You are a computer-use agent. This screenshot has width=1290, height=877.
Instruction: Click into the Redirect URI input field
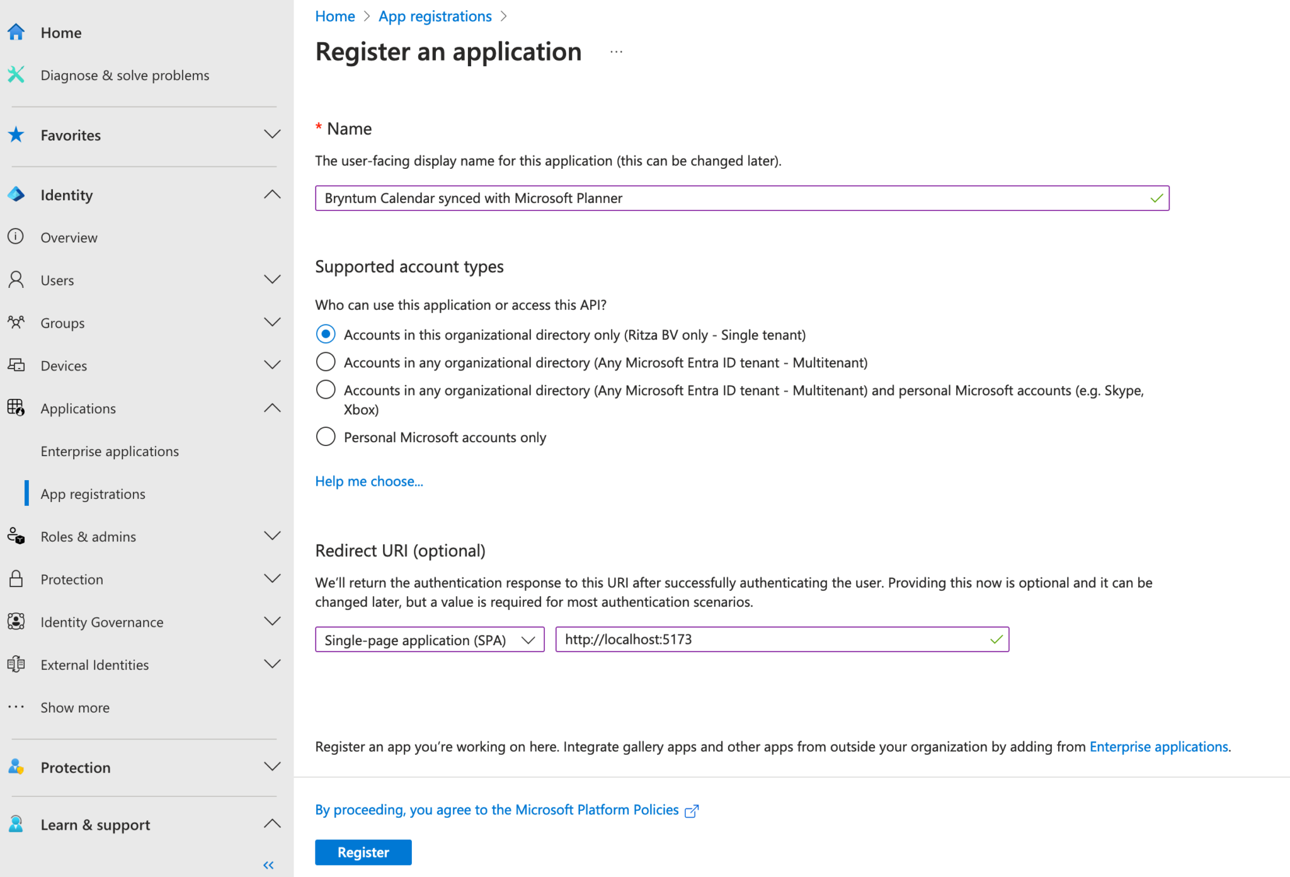pos(782,639)
